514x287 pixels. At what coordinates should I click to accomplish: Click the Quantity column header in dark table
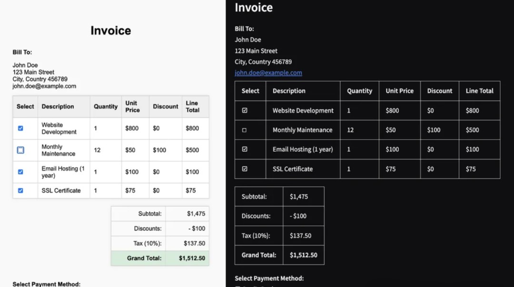(359, 91)
